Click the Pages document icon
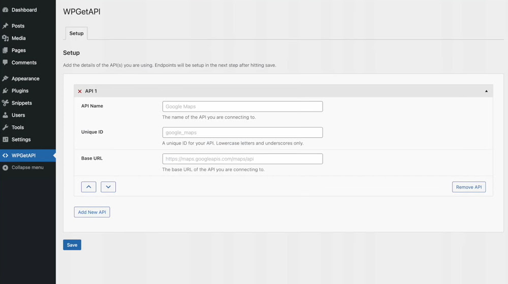508x284 pixels. tap(5, 50)
